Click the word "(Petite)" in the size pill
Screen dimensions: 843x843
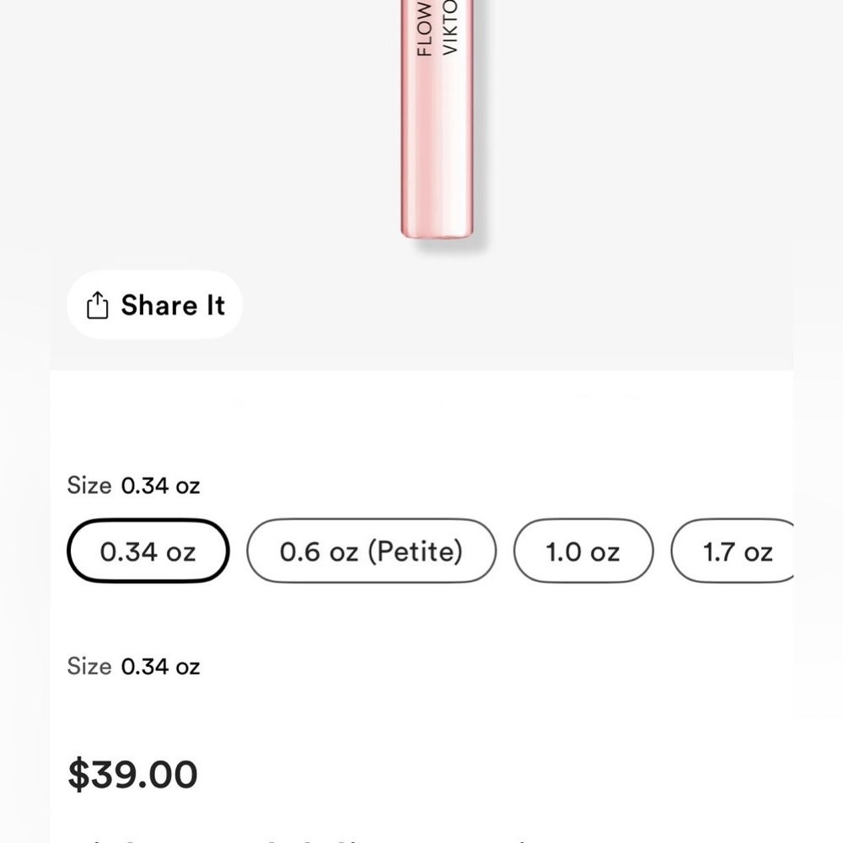[415, 551]
